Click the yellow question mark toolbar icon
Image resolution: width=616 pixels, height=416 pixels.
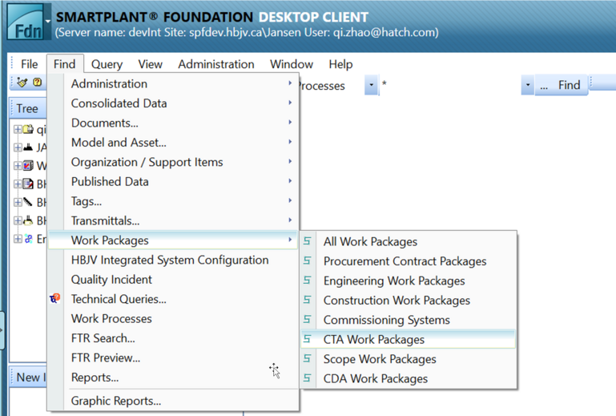point(38,82)
